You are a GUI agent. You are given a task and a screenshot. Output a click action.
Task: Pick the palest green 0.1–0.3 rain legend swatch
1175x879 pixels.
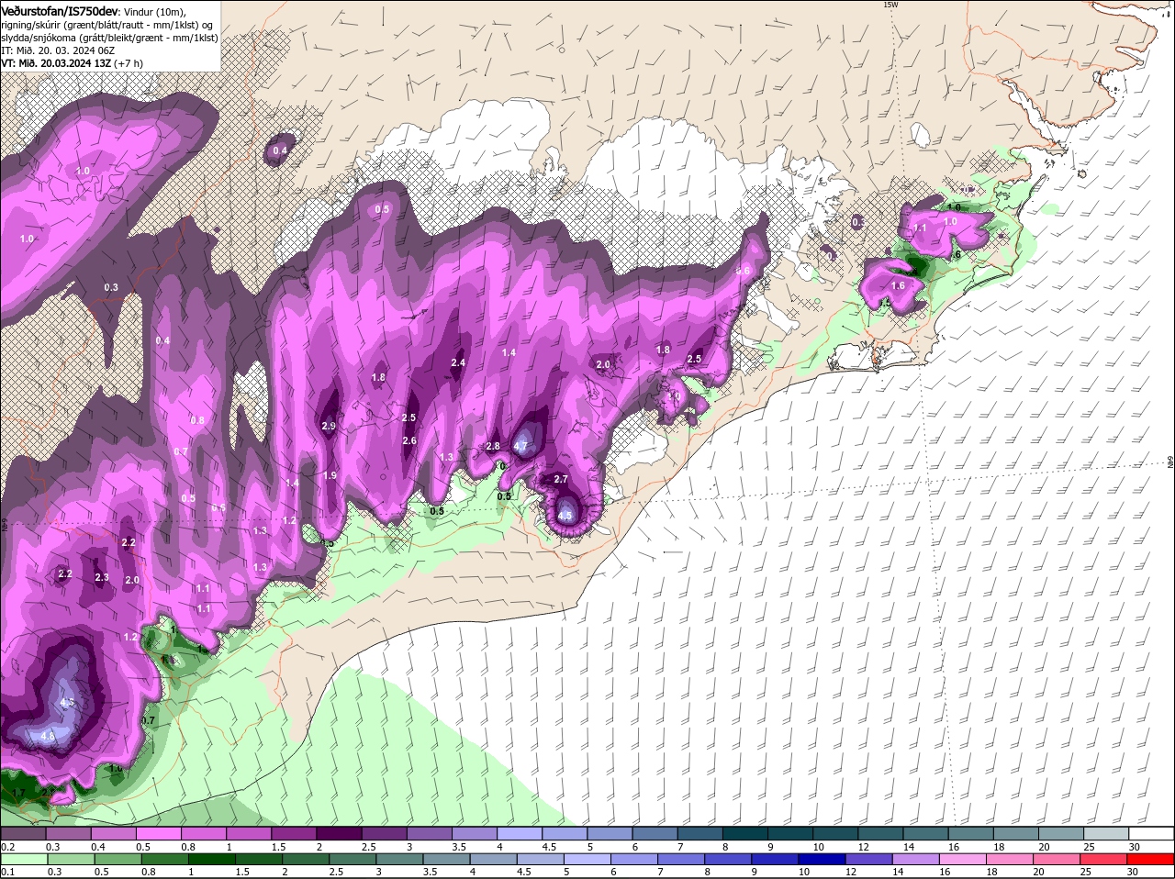pos(25,859)
